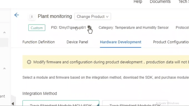Open the Help link in header
Screen dimensions: 189x106
click(138, 2)
